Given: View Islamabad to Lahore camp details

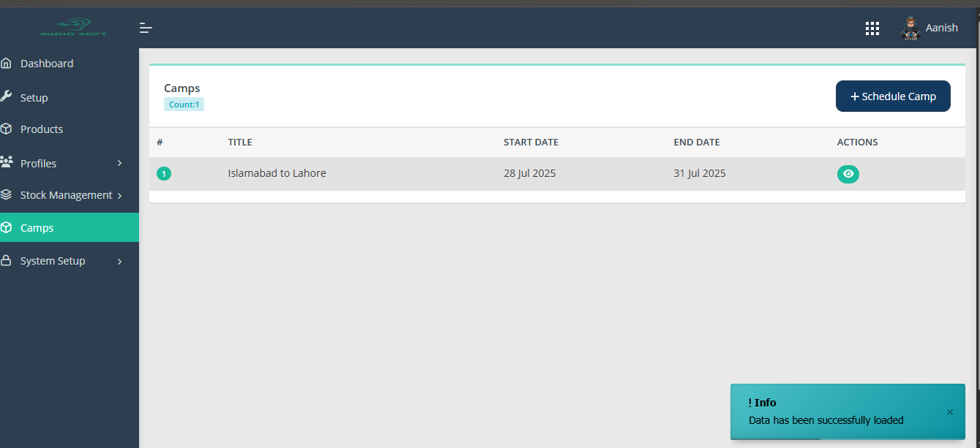Looking at the screenshot, I should tap(848, 174).
